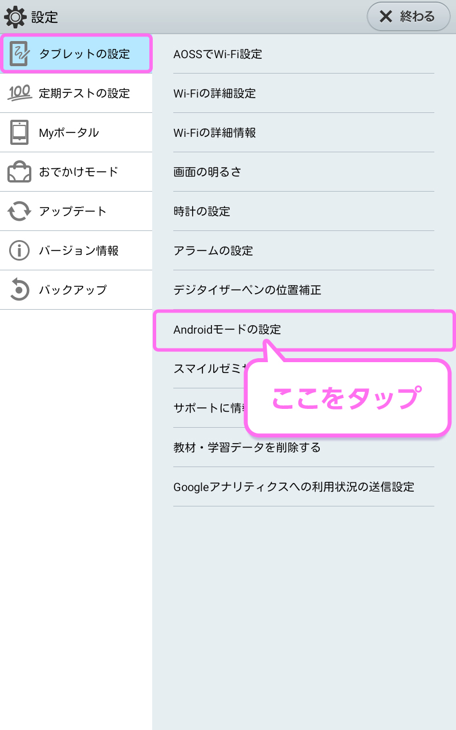The width and height of the screenshot is (456, 730).
Task: Click the outing mode briefcase icon
Action: pos(19,172)
